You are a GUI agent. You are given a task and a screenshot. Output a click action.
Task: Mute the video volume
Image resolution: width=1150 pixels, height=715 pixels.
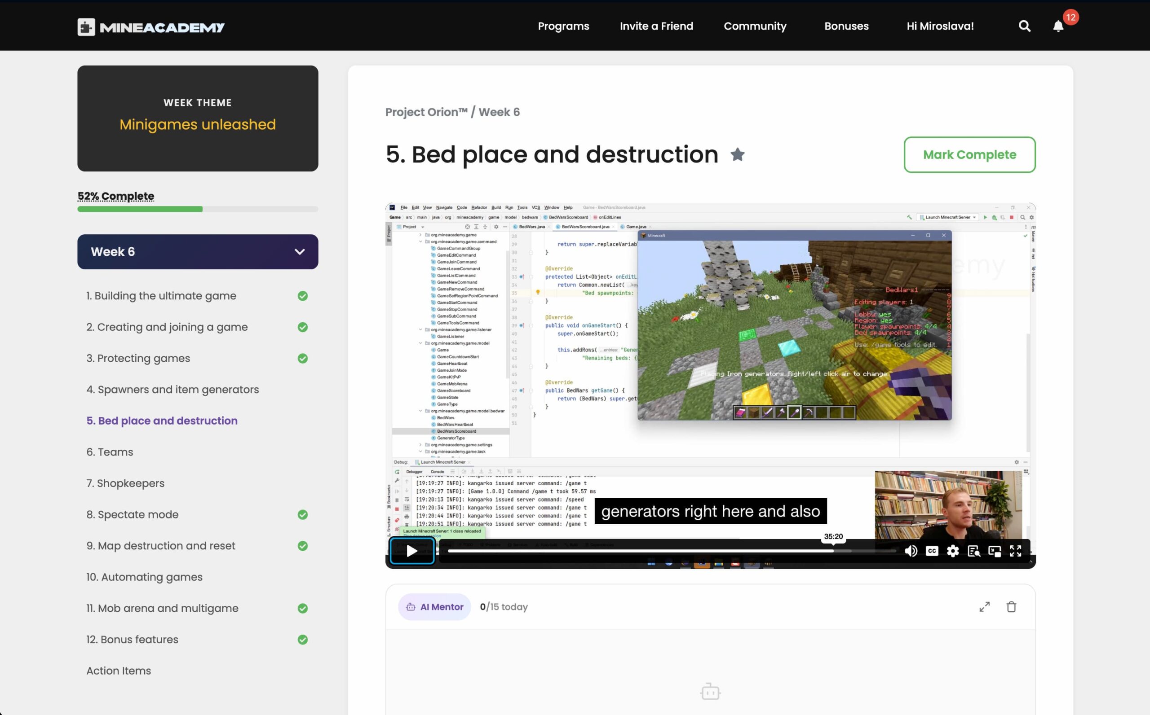pyautogui.click(x=911, y=551)
